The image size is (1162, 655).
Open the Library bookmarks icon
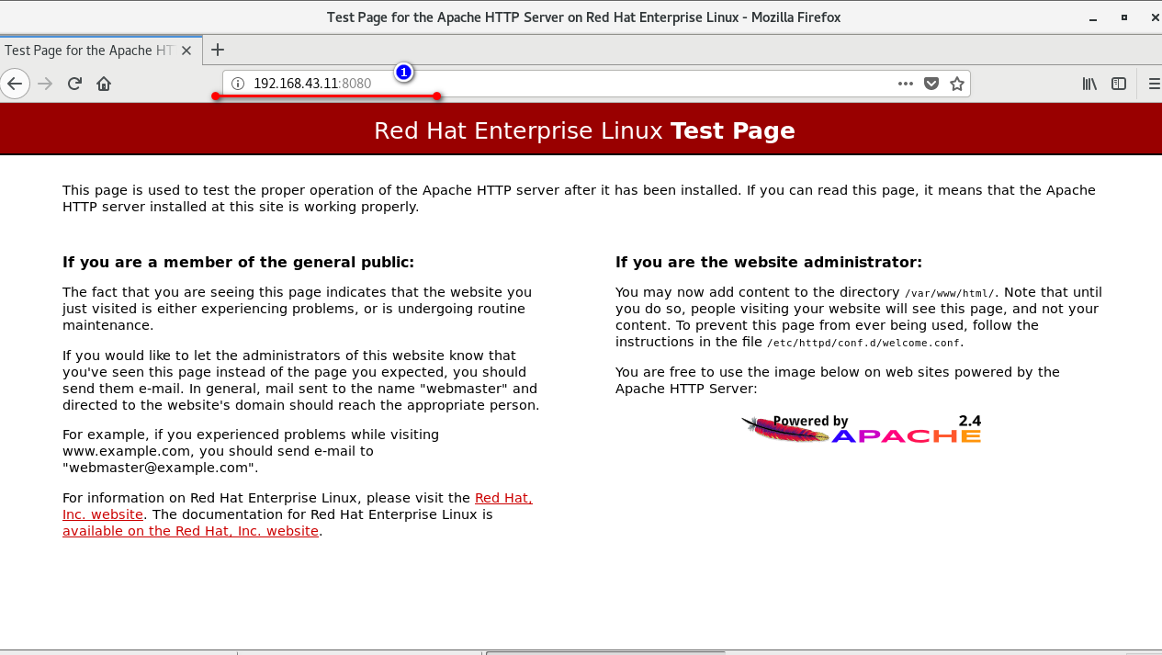point(1089,84)
